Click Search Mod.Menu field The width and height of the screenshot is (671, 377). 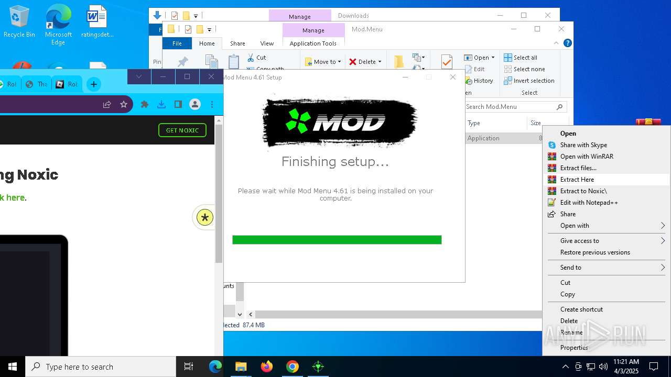pos(515,107)
